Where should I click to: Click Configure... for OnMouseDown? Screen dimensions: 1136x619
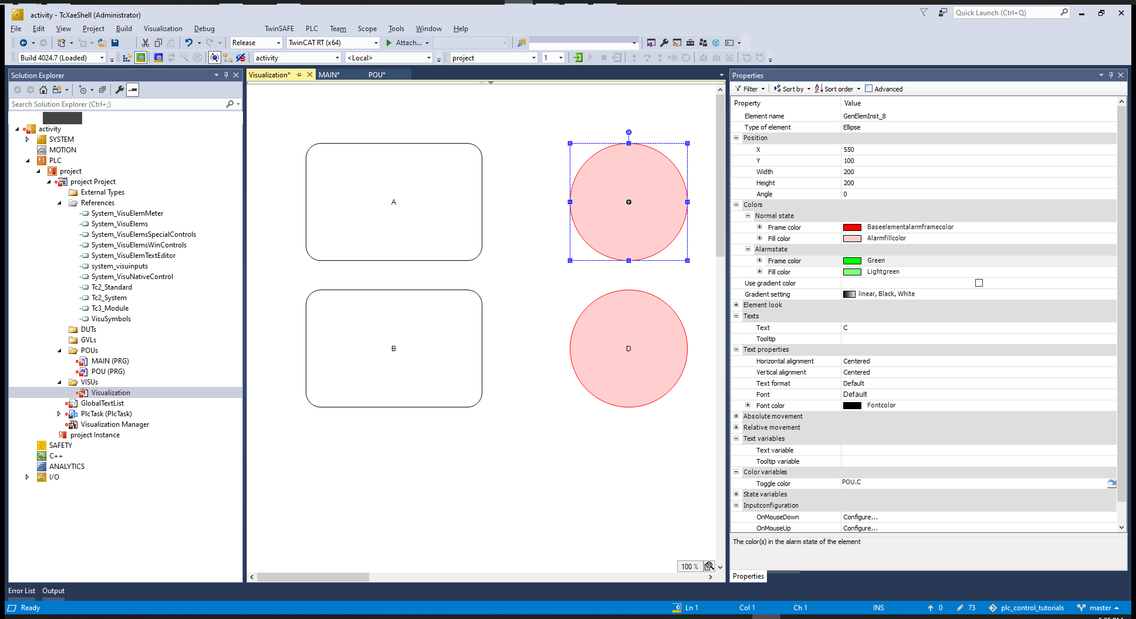pos(860,517)
